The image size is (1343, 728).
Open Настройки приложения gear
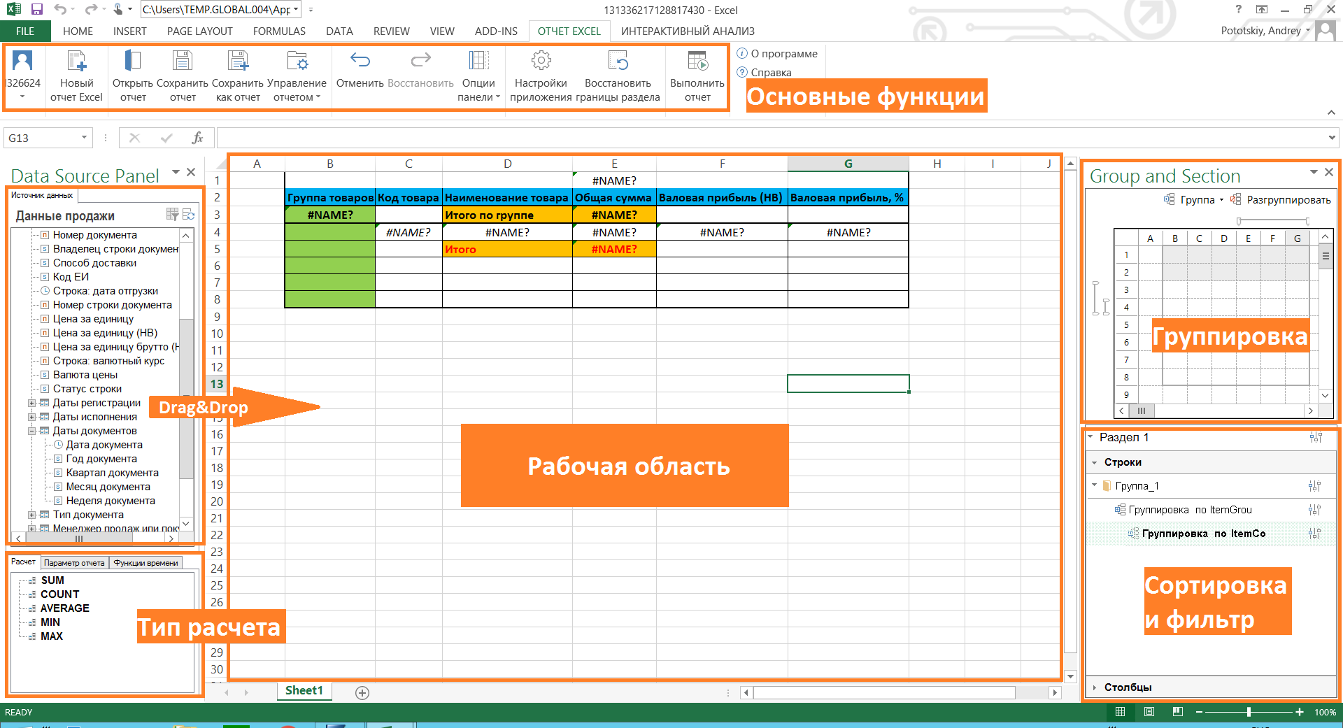(541, 76)
